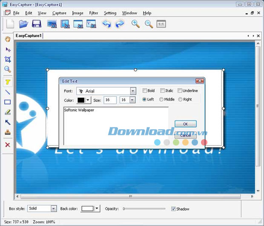The width and height of the screenshot is (264, 226).
Task: Click the Undo arrow in toolbar
Action: tap(106, 24)
